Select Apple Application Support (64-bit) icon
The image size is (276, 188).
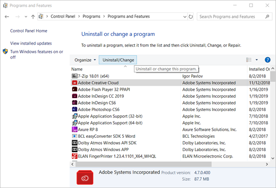pyautogui.click(x=75, y=123)
